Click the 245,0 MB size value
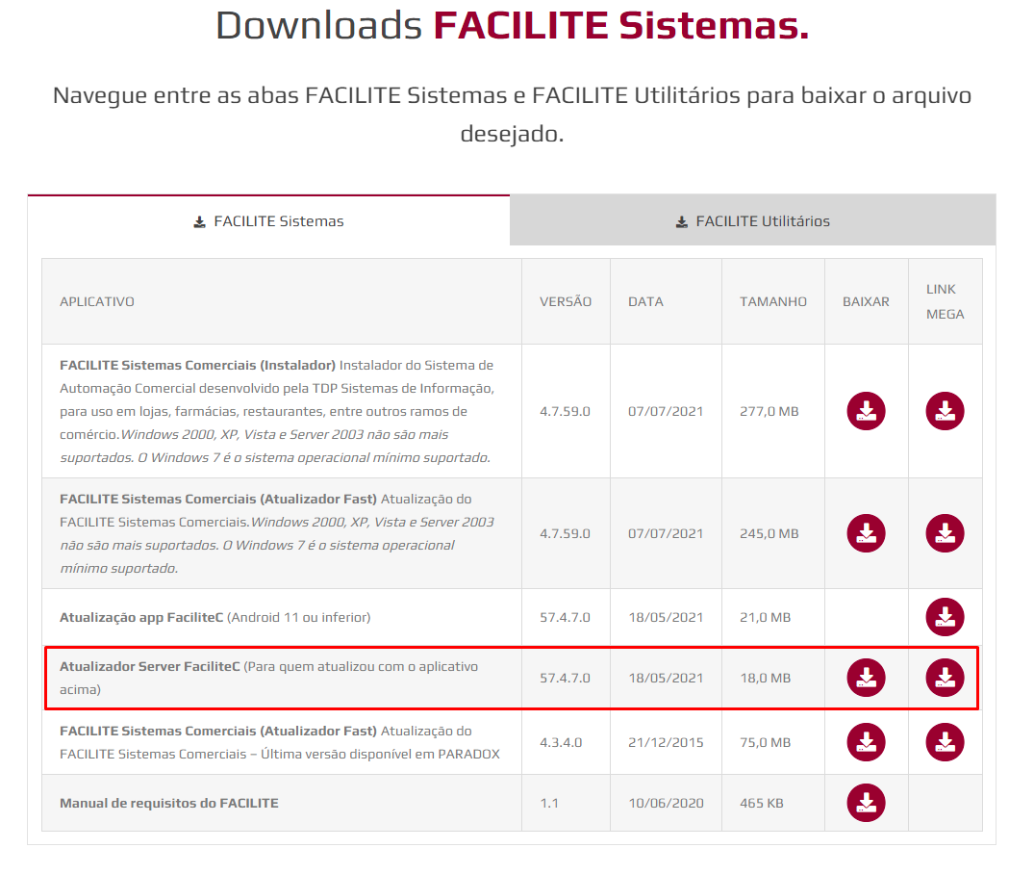This screenshot has width=1009, height=874. [769, 534]
